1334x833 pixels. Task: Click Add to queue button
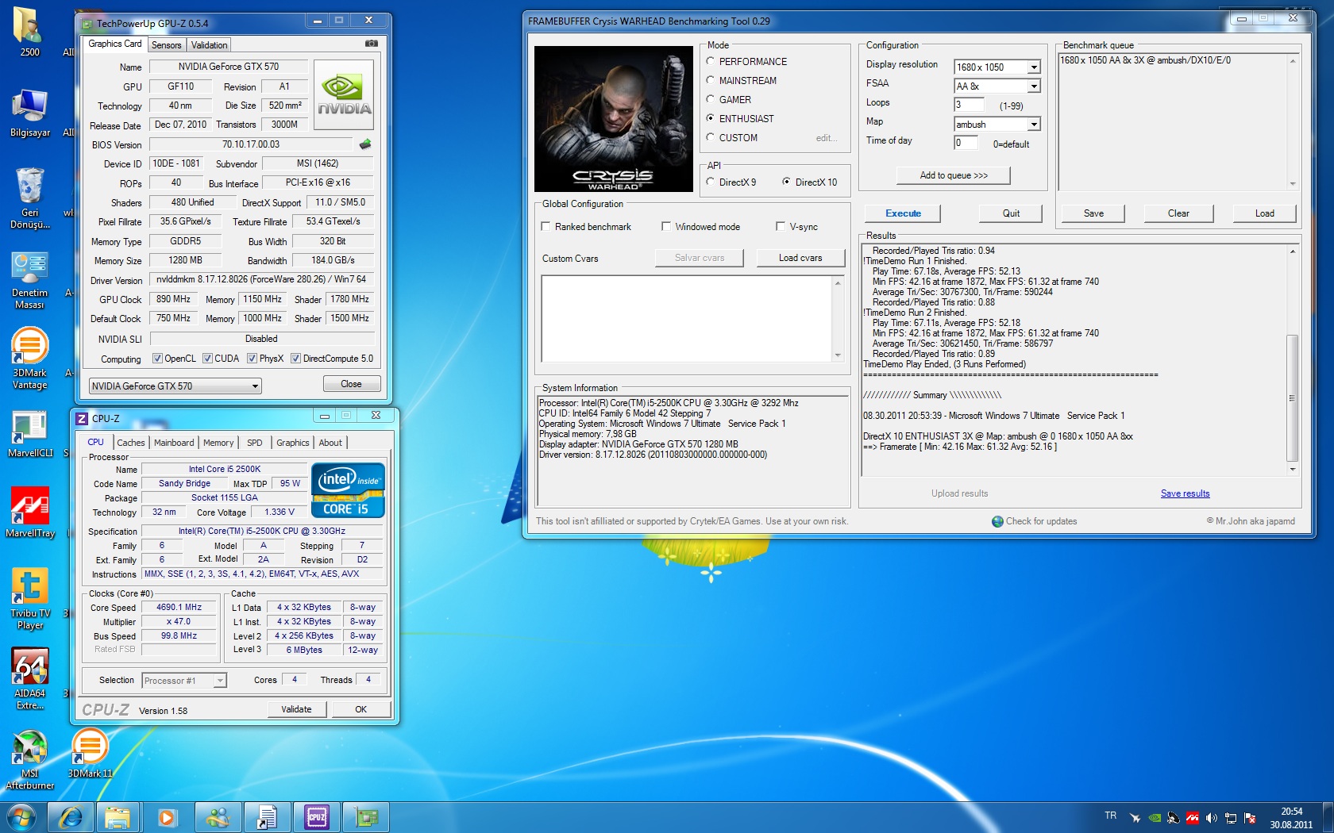[954, 175]
